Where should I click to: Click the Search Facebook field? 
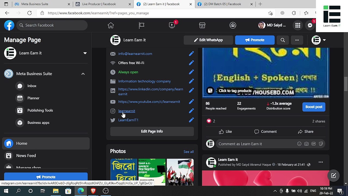52,25
